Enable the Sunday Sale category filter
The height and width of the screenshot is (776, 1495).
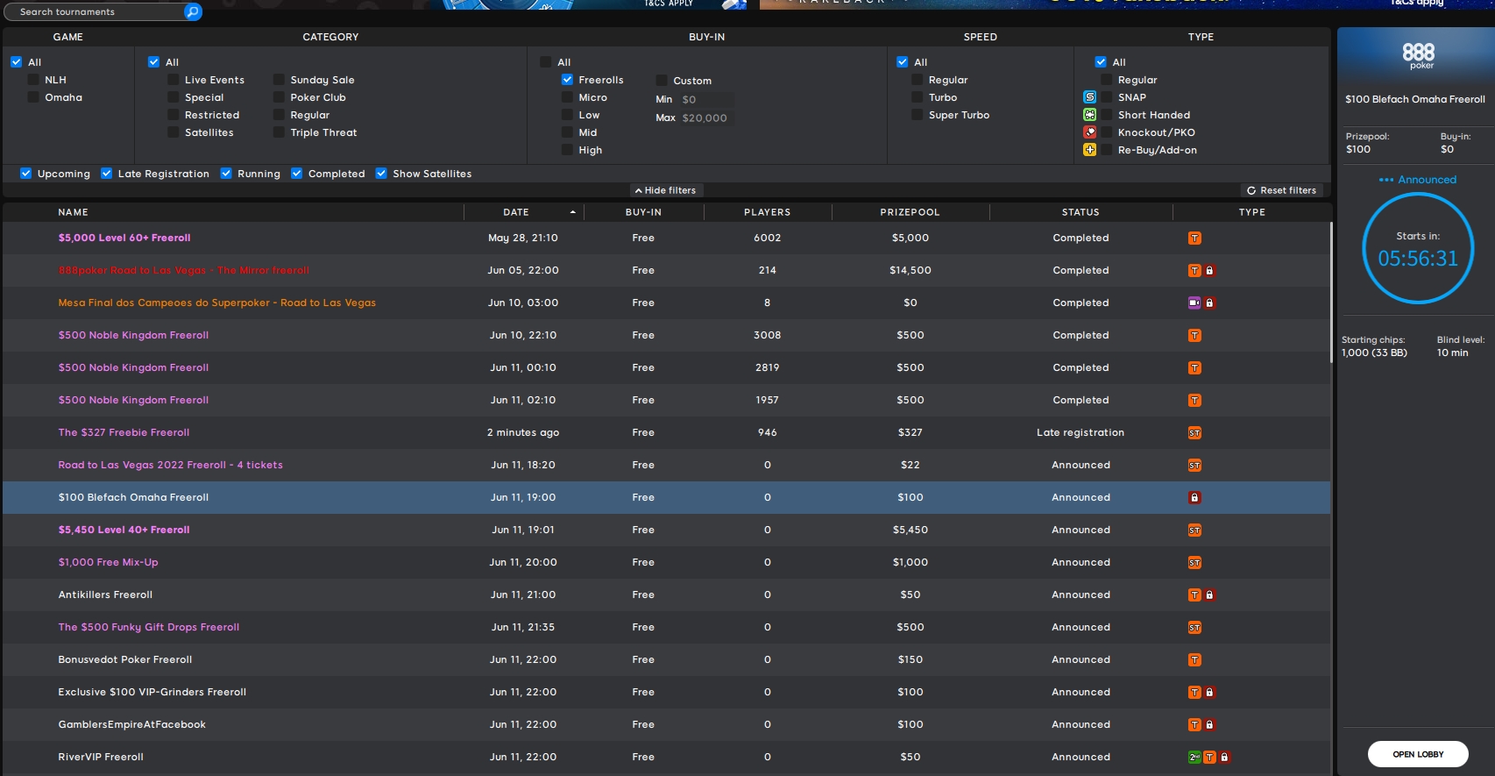(279, 80)
